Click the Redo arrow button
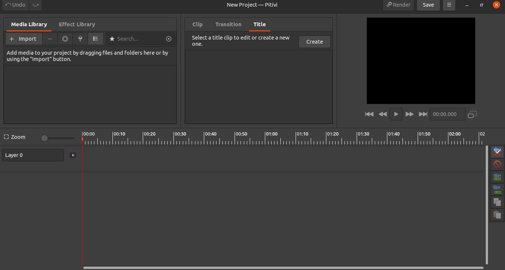This screenshot has width=505, height=270. (x=35, y=5)
